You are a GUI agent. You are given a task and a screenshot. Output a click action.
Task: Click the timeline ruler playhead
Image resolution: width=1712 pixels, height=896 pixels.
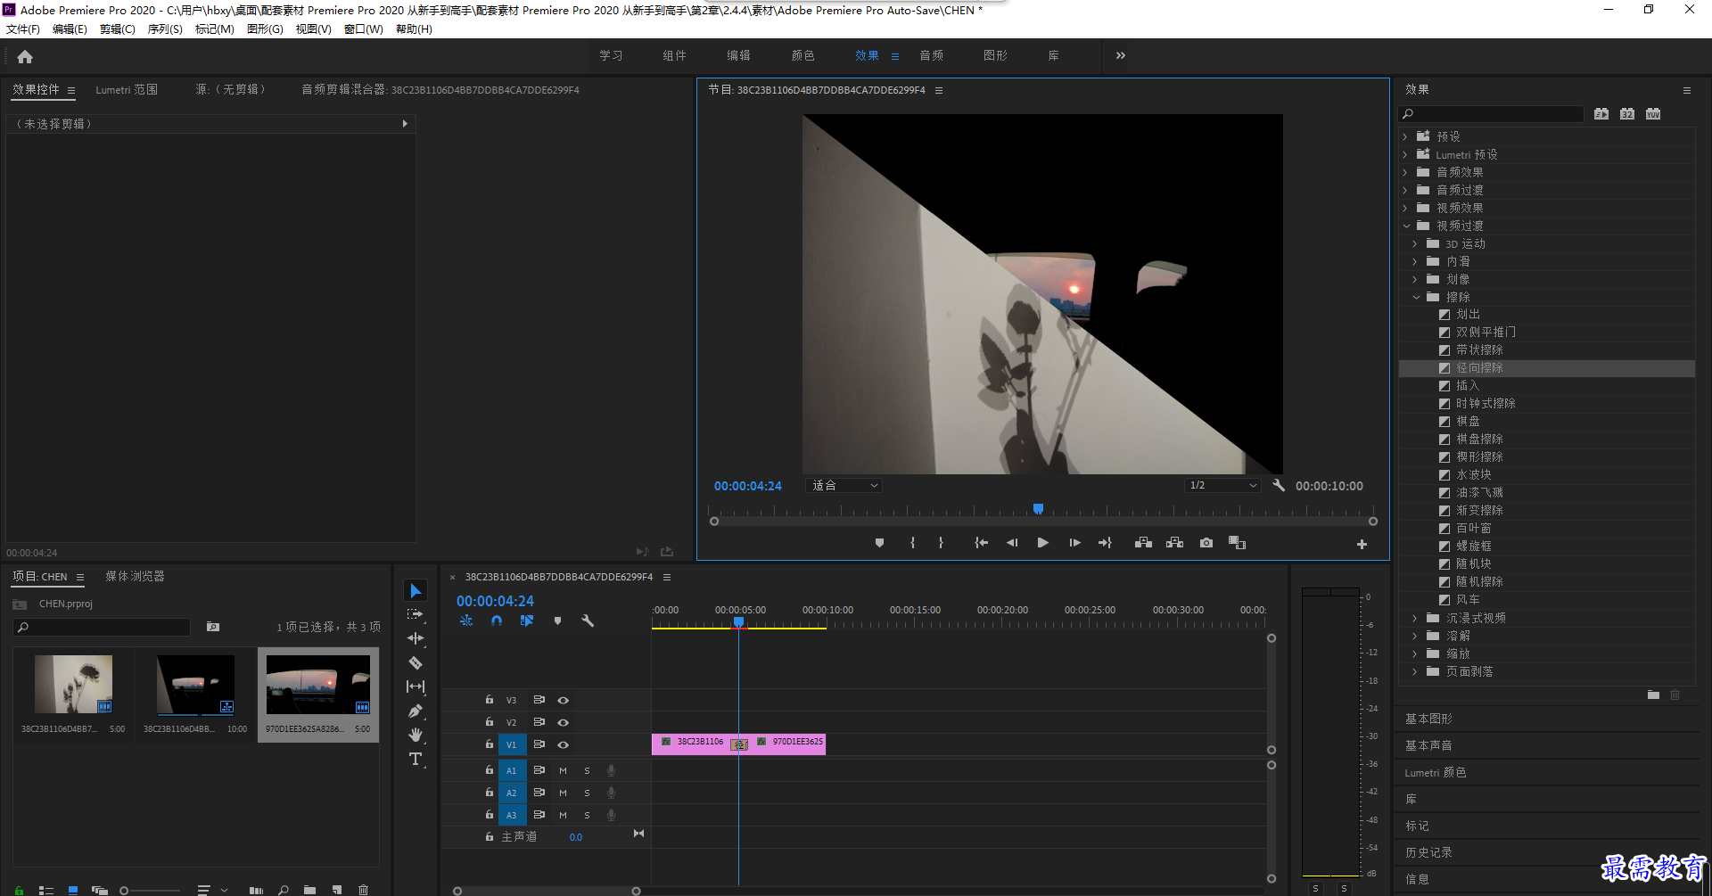[x=738, y=621]
